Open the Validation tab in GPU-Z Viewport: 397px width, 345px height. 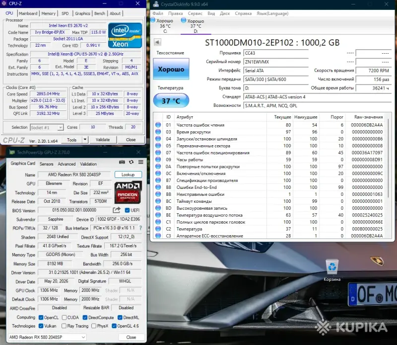point(88,164)
